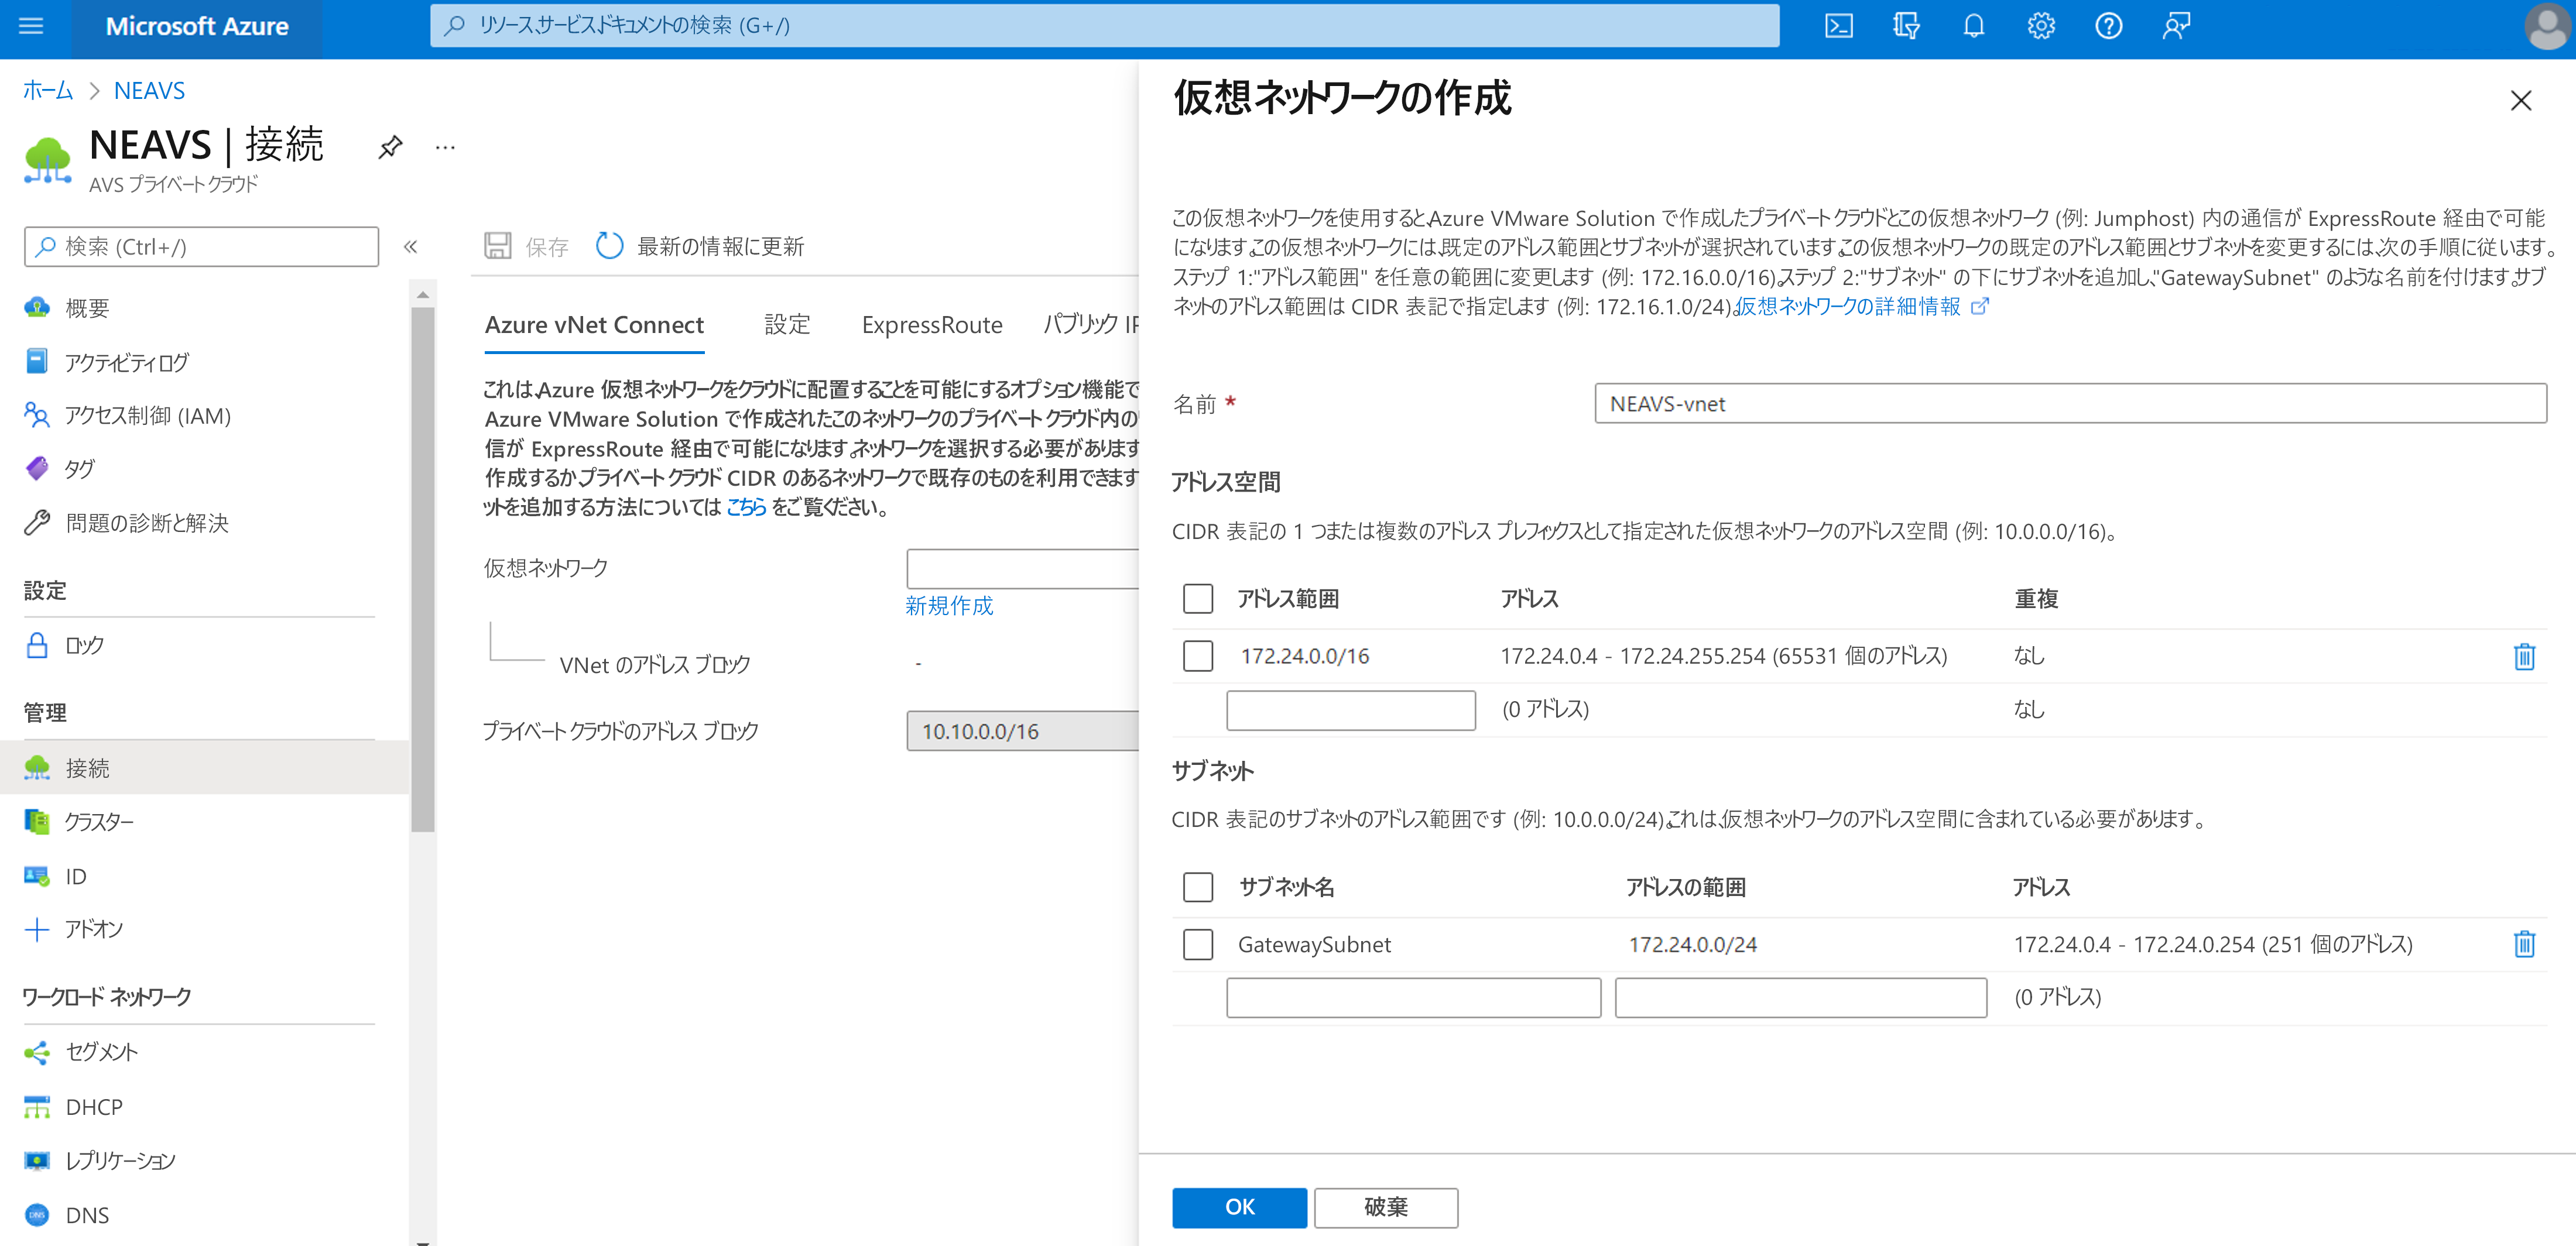
Task: Check the サブネット名 header checkbox
Action: point(1197,887)
